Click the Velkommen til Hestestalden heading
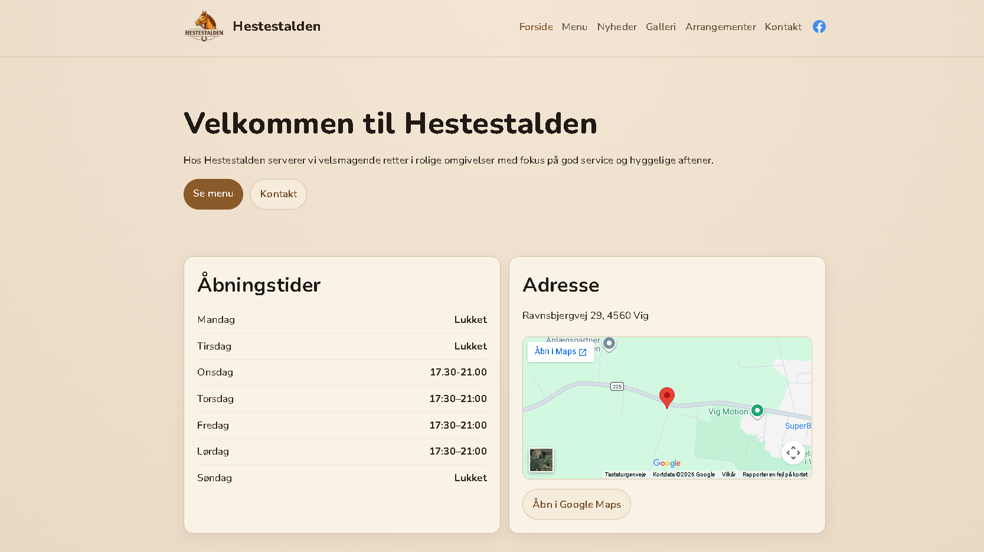The width and height of the screenshot is (984, 552). pyautogui.click(x=390, y=123)
